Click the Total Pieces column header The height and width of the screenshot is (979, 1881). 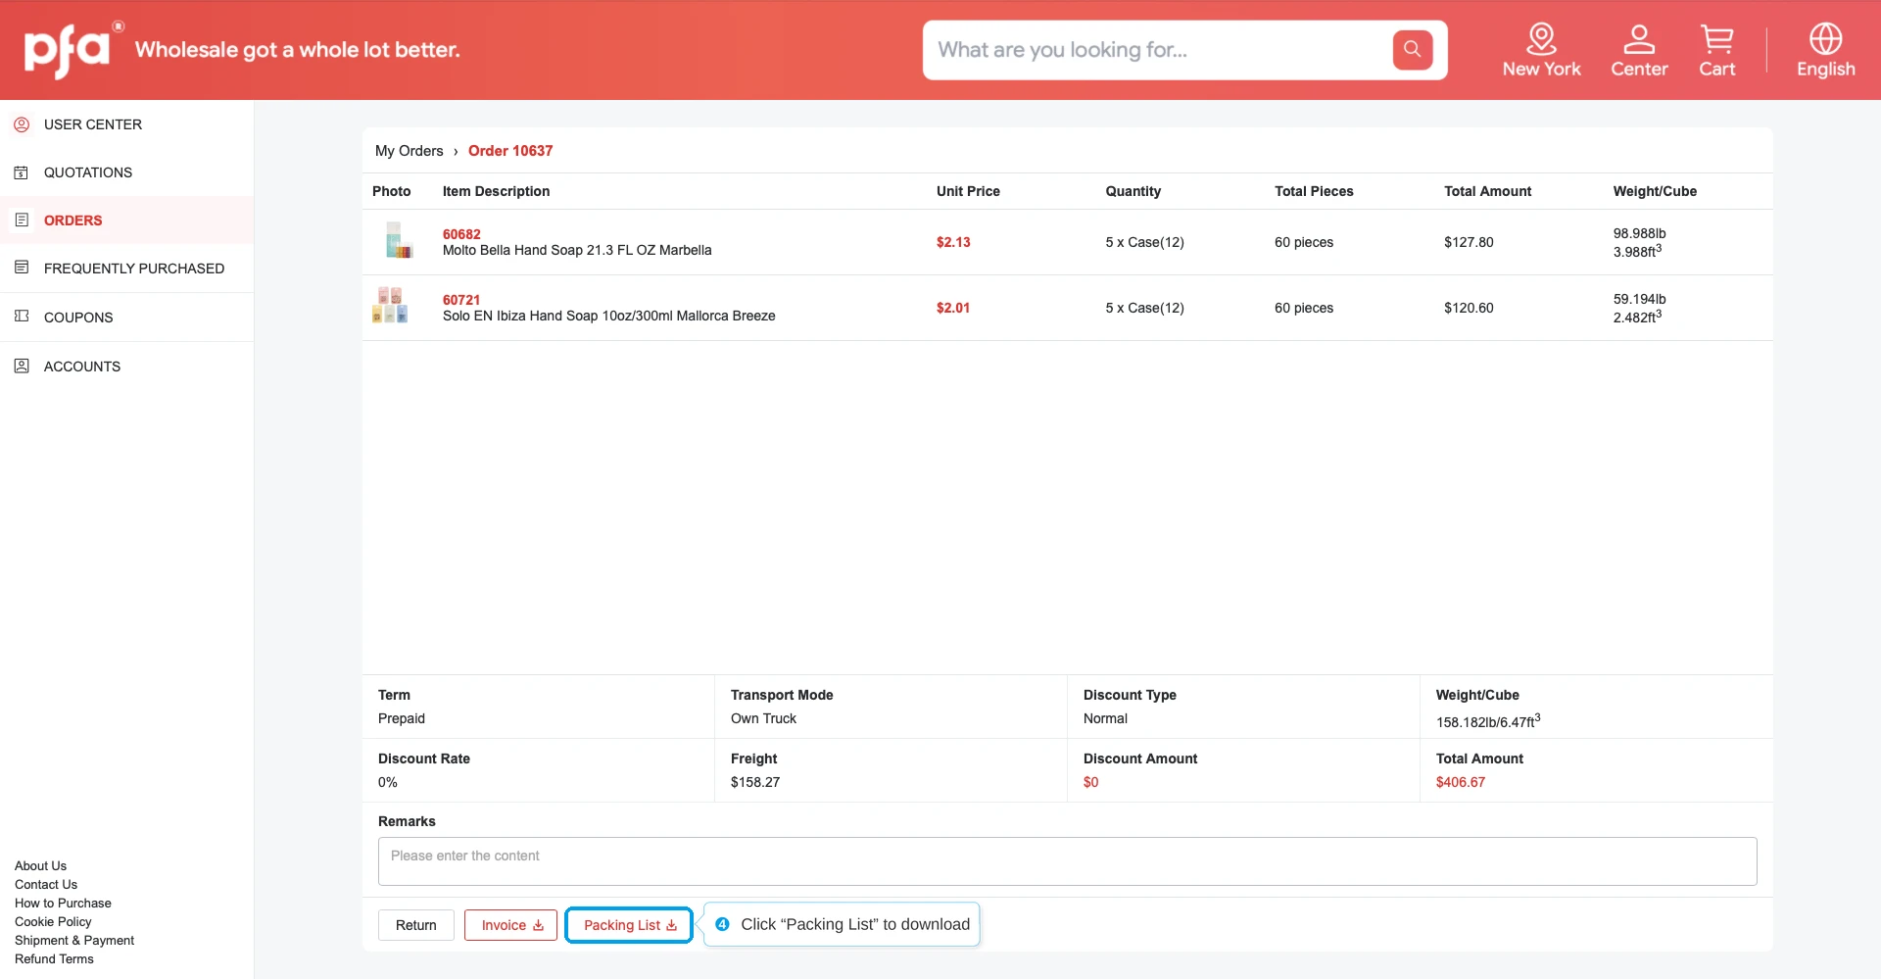pos(1314,191)
